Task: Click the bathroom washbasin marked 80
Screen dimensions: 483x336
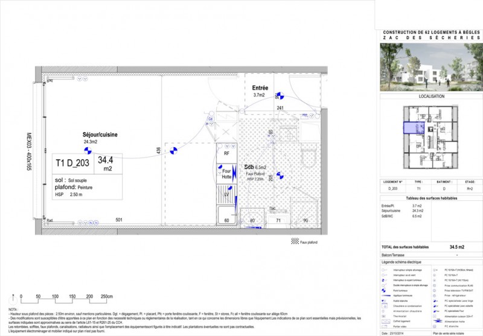Action: click(252, 217)
